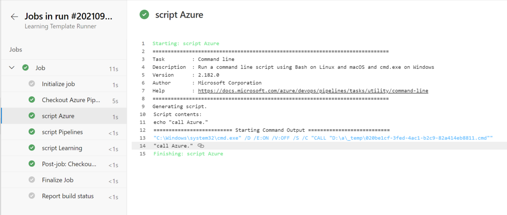Viewport: 507px width, 215px height.
Task: Select the script Azure step
Action: tap(63, 116)
